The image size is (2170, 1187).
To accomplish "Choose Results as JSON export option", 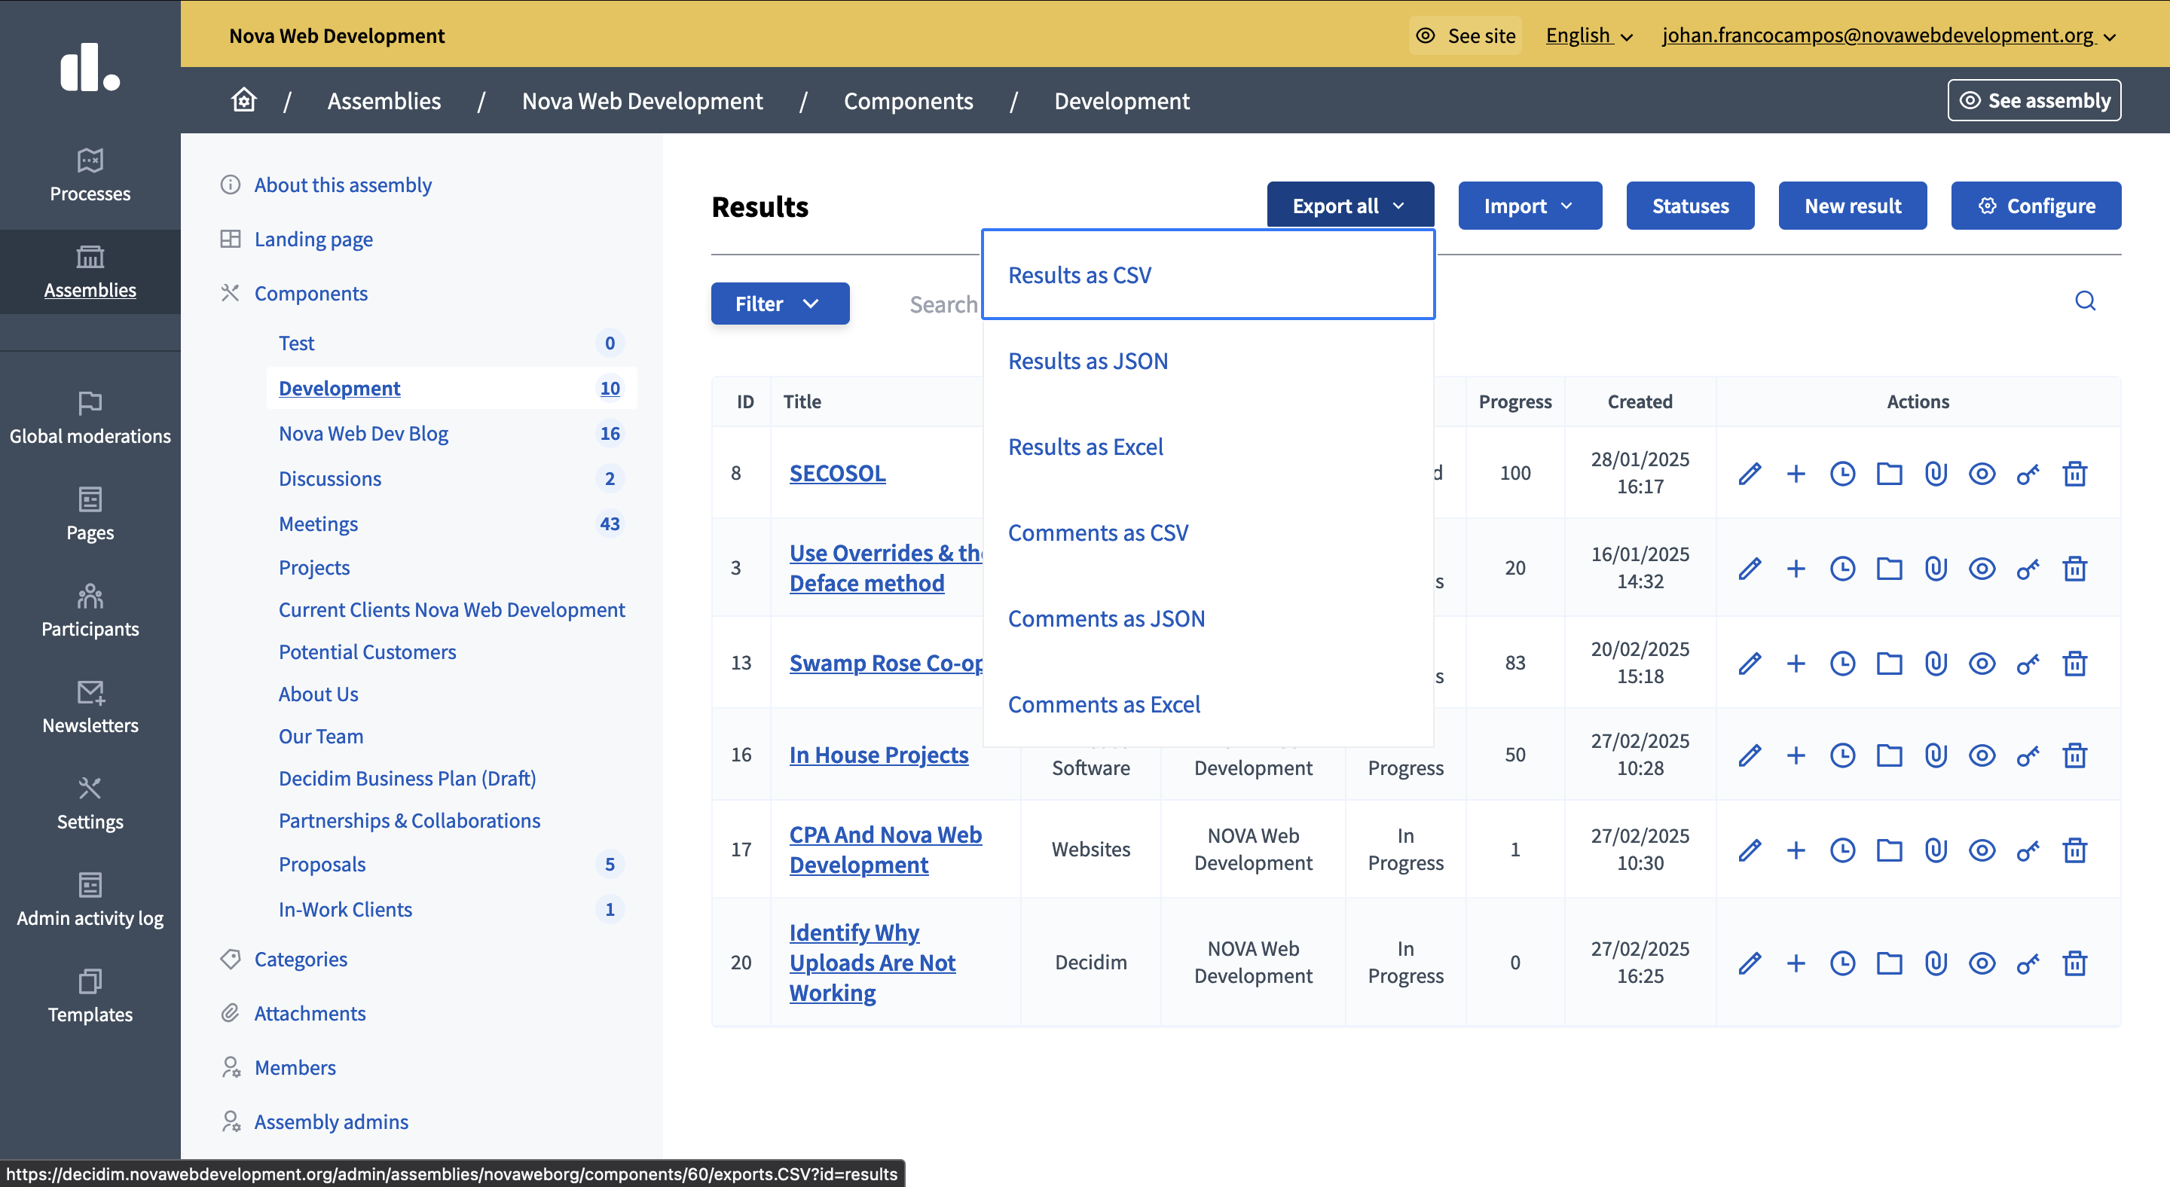I will coord(1087,360).
